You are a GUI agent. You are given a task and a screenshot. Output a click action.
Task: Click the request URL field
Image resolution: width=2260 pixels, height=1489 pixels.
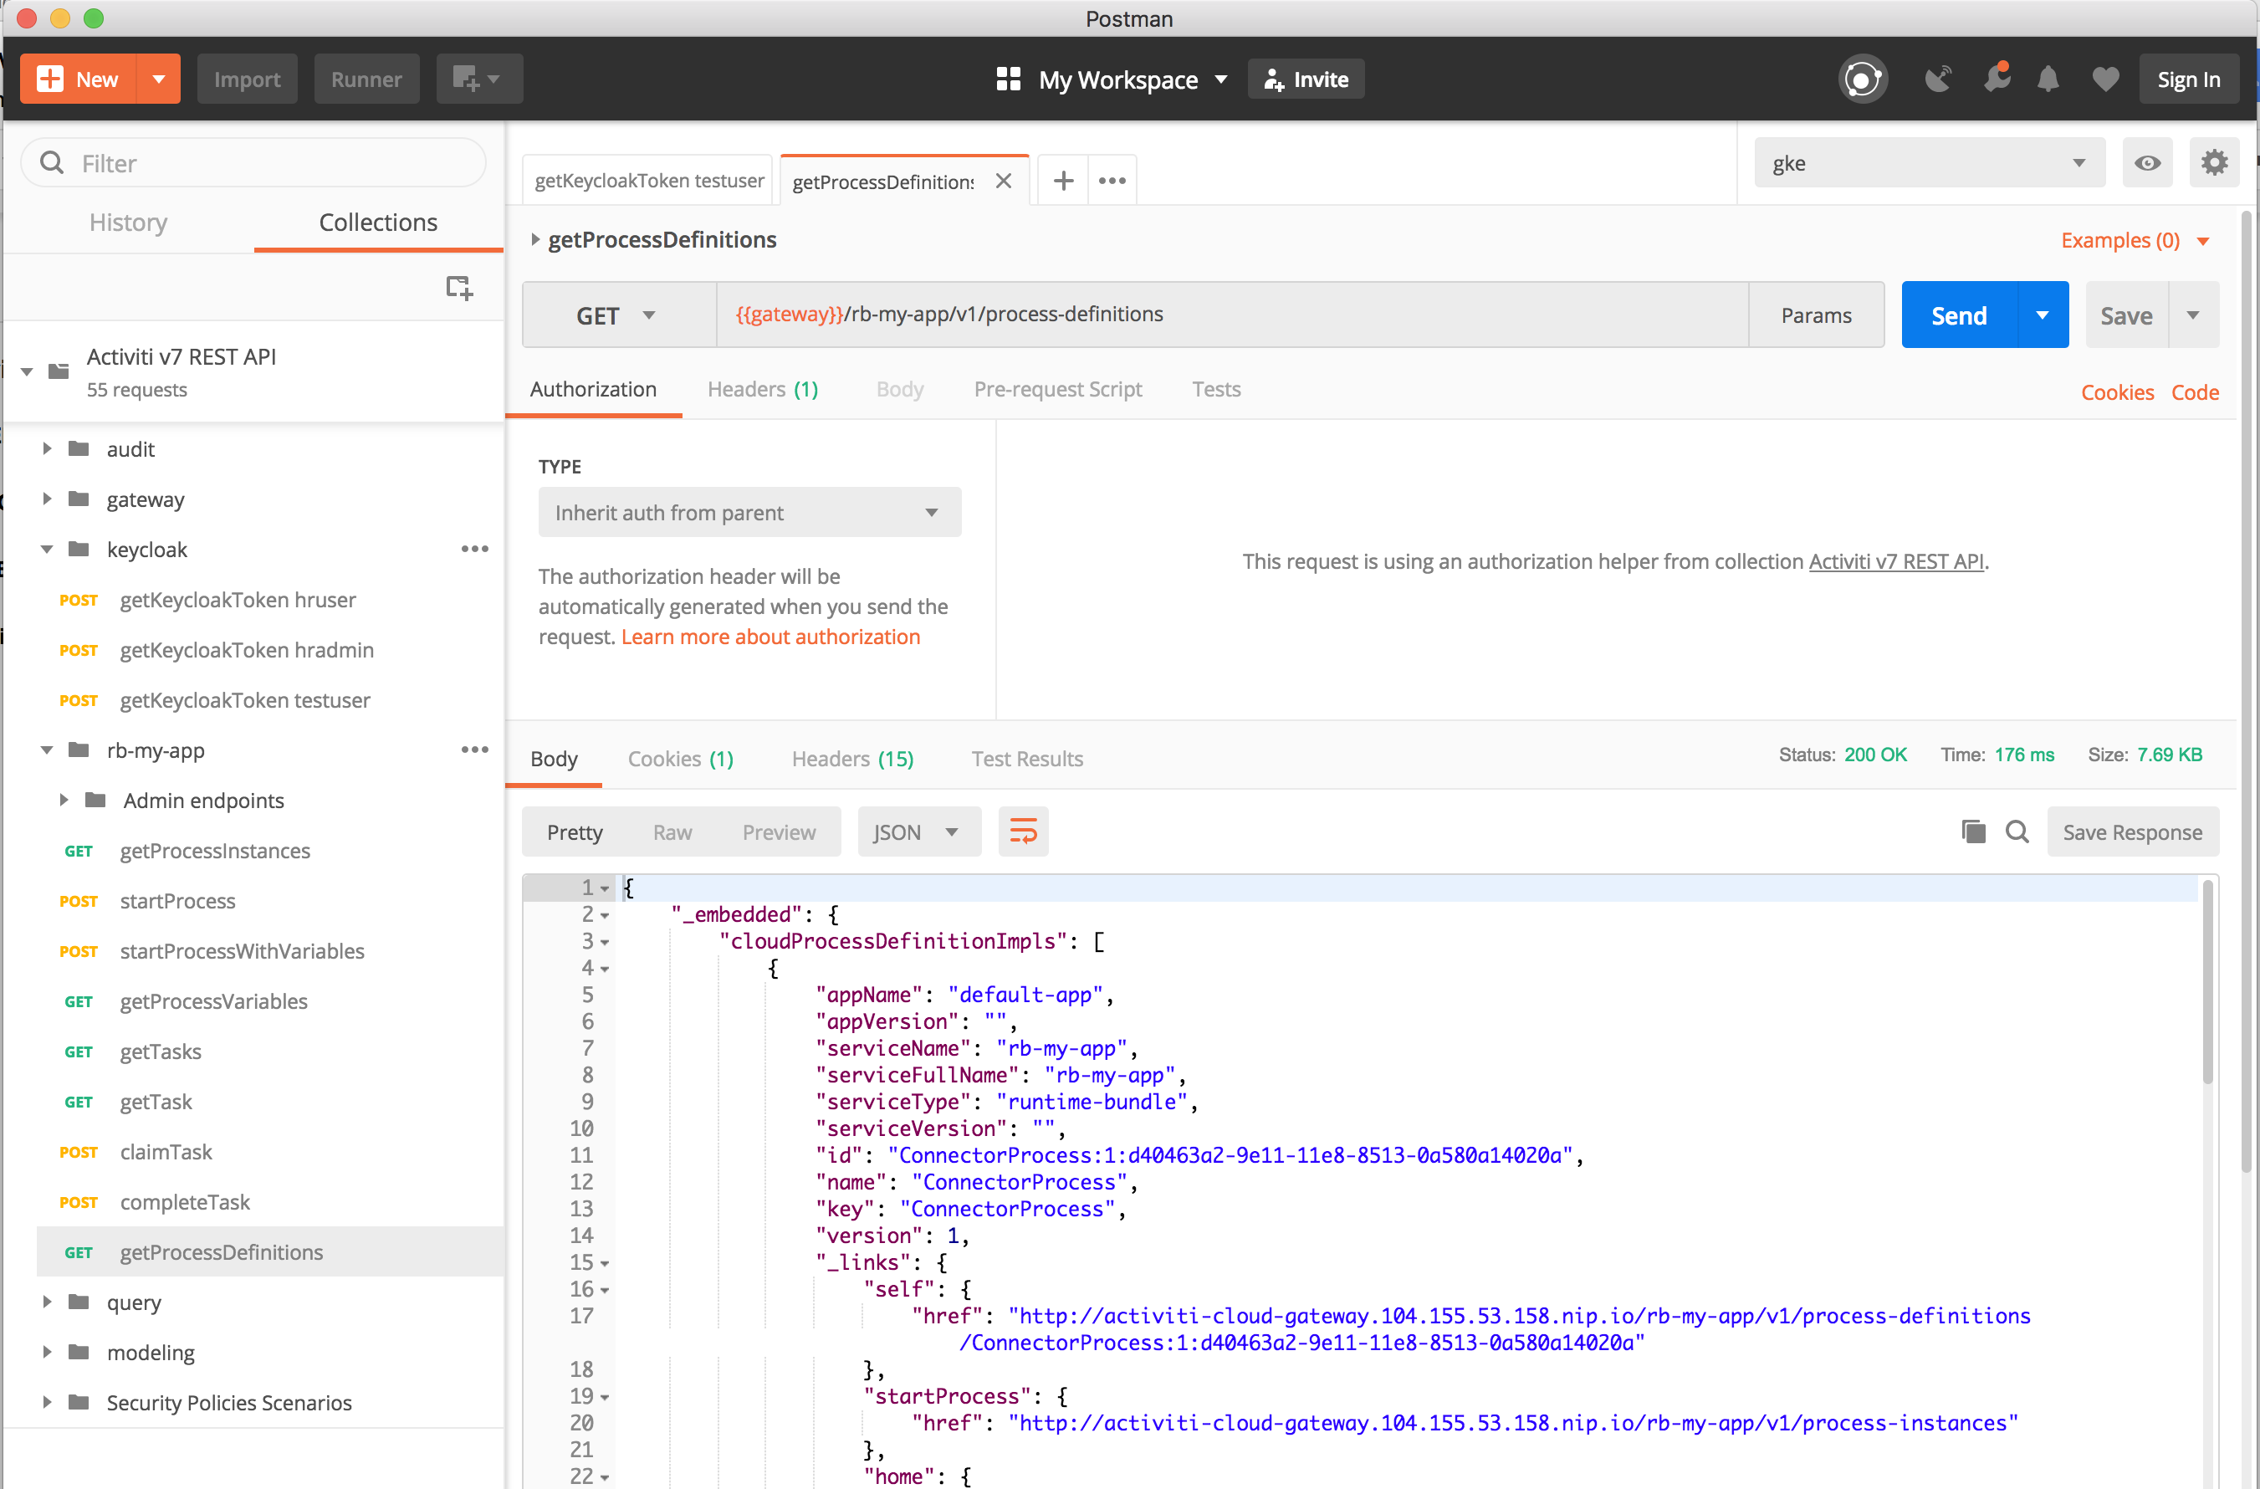[x=1231, y=315]
